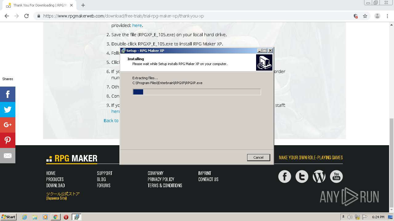Close the Thank You For Downloading tab
This screenshot has height=221, width=394.
72,5
